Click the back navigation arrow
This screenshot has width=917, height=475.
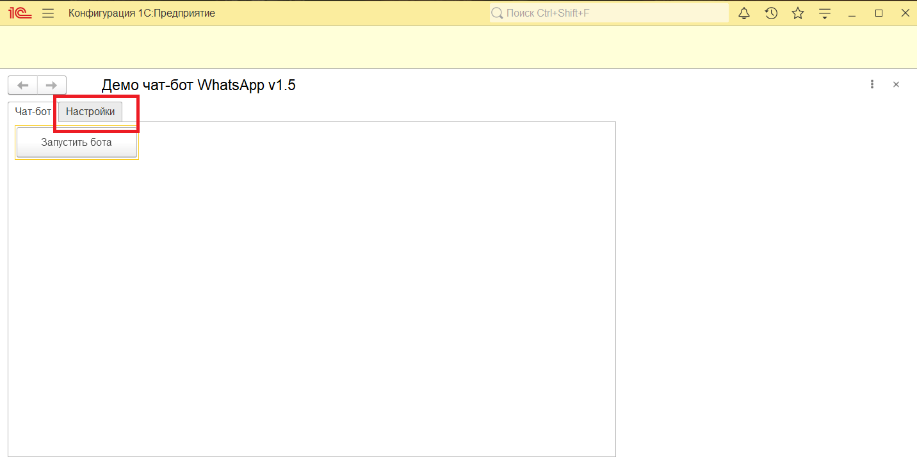click(23, 85)
